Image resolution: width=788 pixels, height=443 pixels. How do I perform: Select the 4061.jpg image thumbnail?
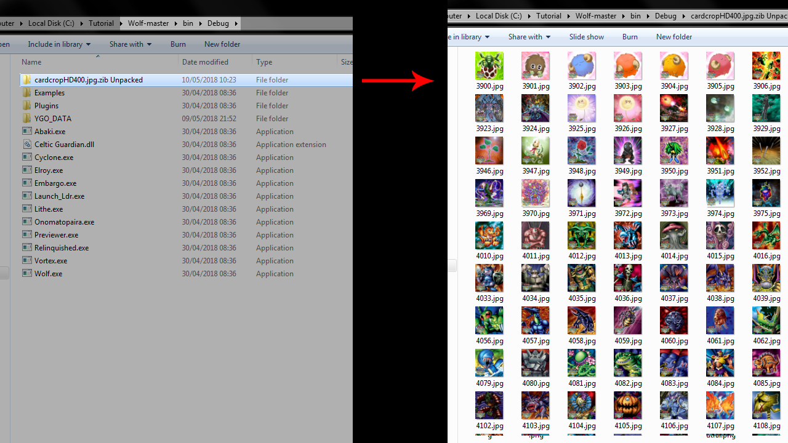pyautogui.click(x=720, y=321)
